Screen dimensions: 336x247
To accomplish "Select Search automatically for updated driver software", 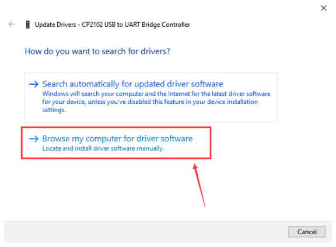I will (132, 84).
